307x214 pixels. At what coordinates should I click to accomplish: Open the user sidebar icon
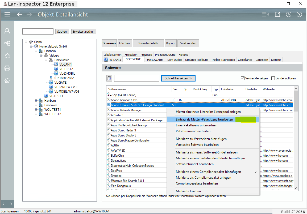(x=7, y=31)
